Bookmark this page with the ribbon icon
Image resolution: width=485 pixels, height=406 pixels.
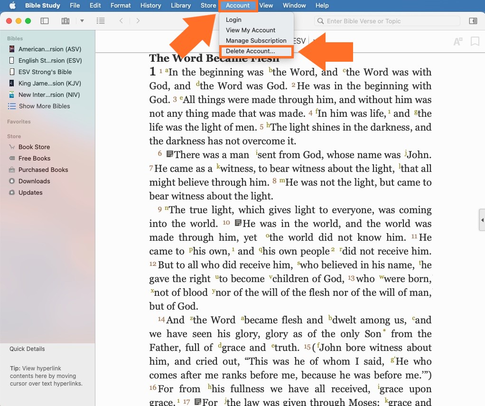[x=475, y=42]
